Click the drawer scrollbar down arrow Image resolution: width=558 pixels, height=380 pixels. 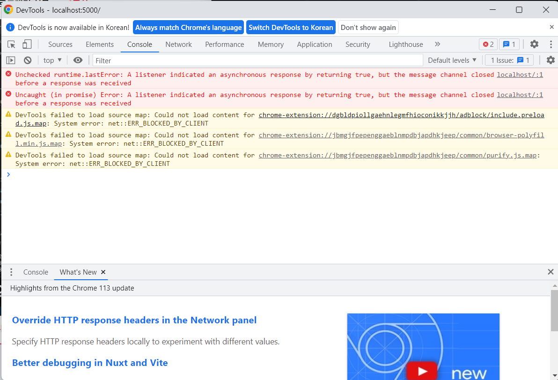tap(554, 376)
